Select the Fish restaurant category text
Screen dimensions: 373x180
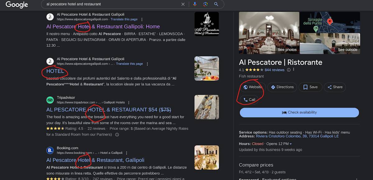251,76
